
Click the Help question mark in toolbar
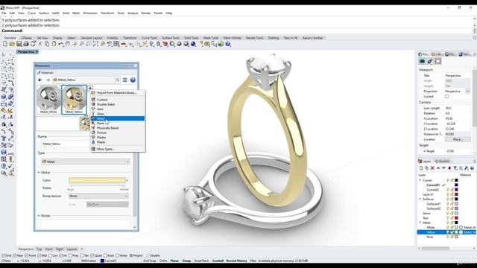tap(228, 44)
